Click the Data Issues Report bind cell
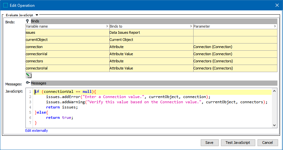Viewport: 283px width, 150px height. [x=151, y=32]
